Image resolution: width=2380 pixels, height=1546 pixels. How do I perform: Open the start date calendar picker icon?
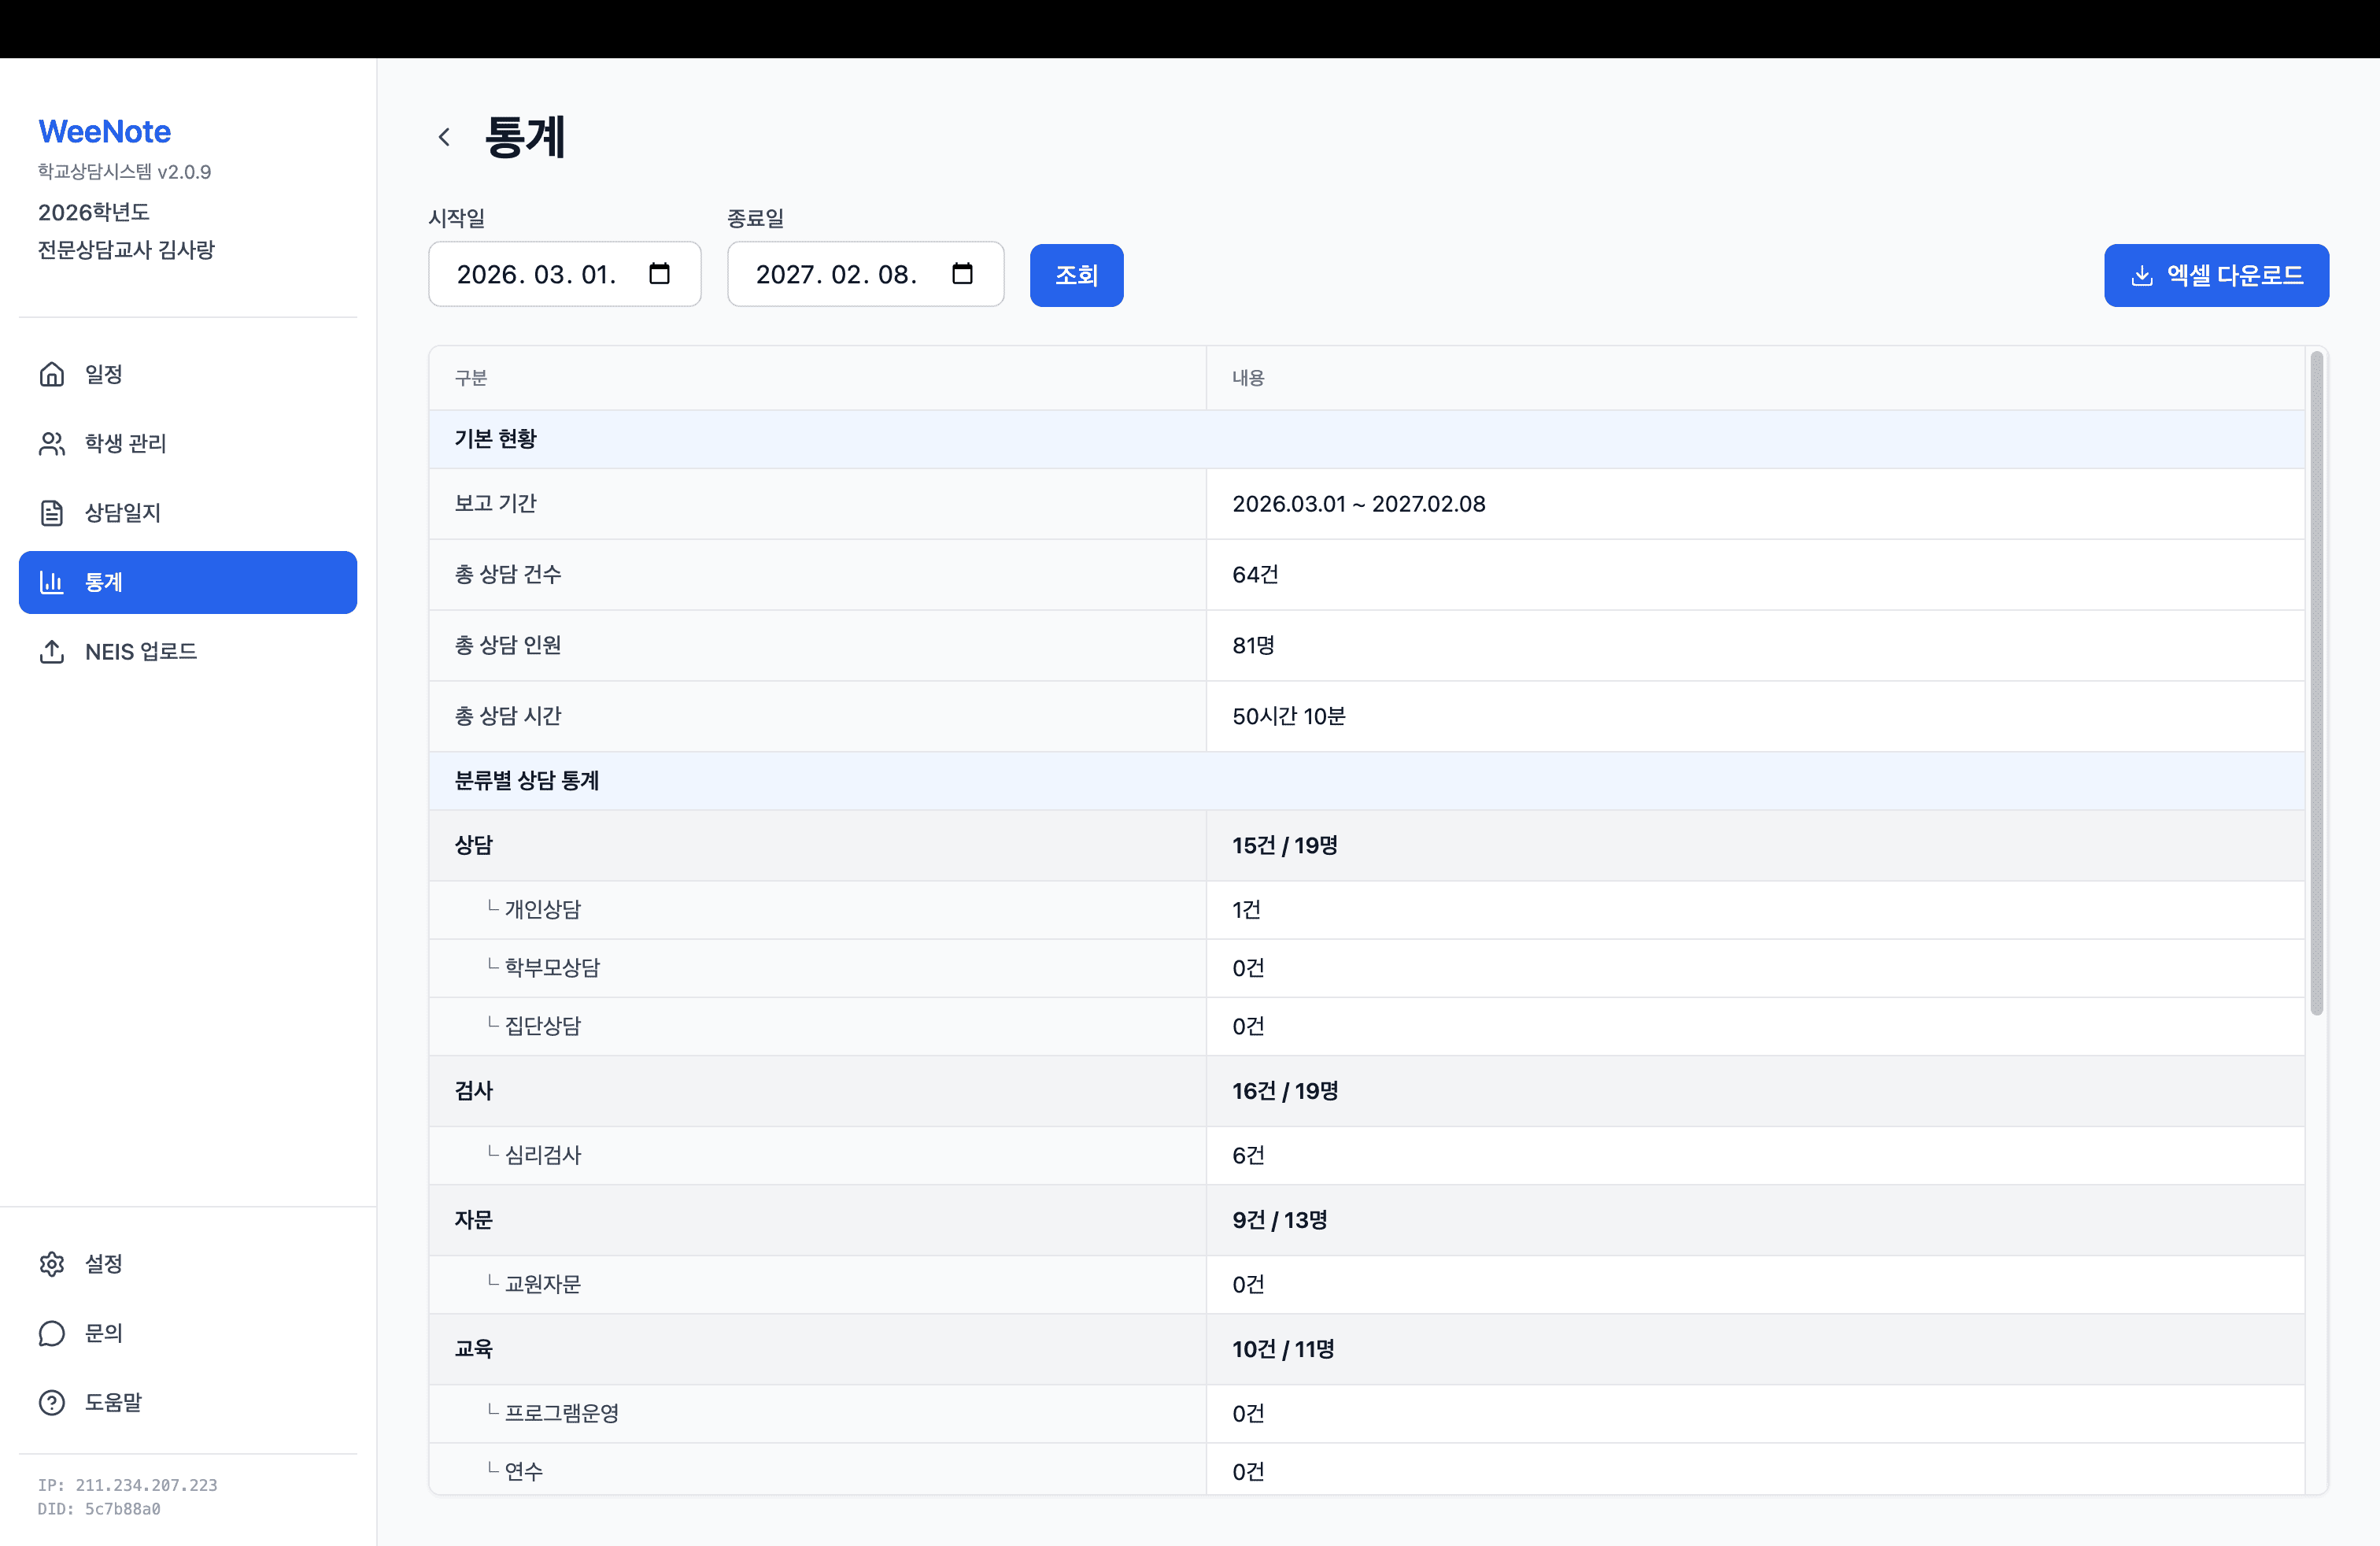point(659,274)
